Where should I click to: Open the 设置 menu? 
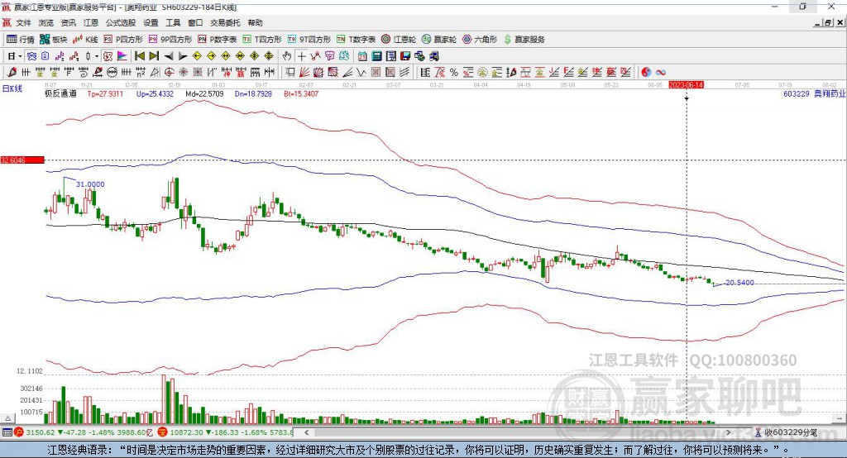point(151,22)
